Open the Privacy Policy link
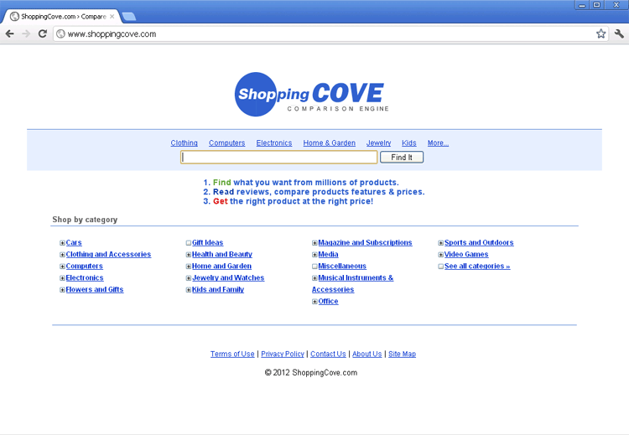 [x=283, y=355]
